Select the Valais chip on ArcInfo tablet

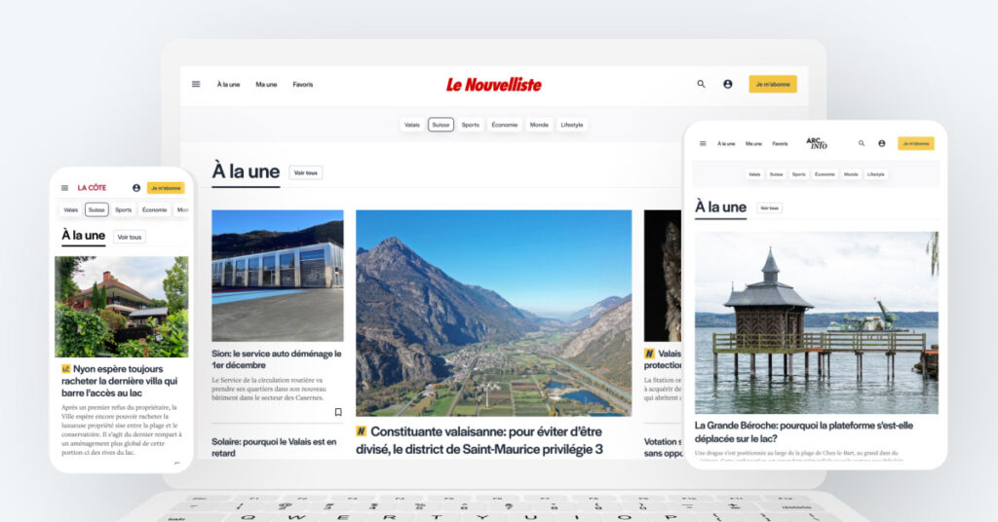coord(754,174)
